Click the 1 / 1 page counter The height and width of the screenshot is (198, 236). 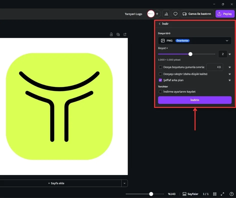tap(206, 194)
